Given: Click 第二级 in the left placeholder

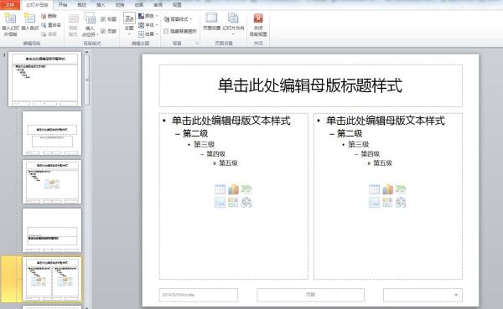Looking at the screenshot, I should pos(195,133).
